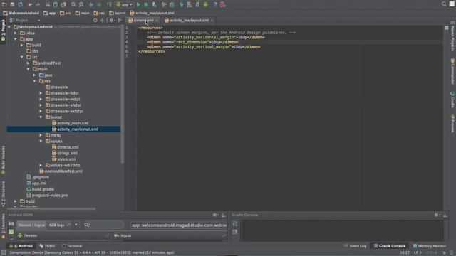456x256 pixels.
Task: Open the Project side tool window tab
Action: 3,31
